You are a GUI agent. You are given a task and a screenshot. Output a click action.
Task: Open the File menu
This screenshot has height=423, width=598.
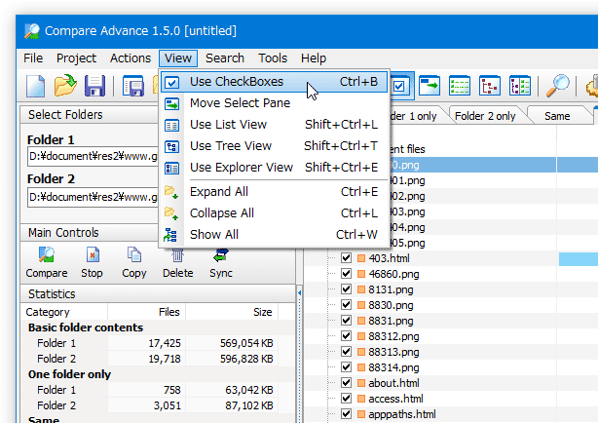(33, 58)
